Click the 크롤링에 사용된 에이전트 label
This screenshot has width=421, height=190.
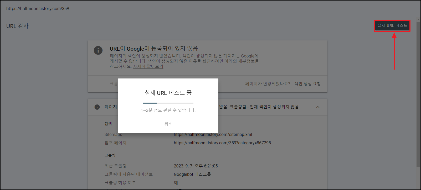(129, 174)
